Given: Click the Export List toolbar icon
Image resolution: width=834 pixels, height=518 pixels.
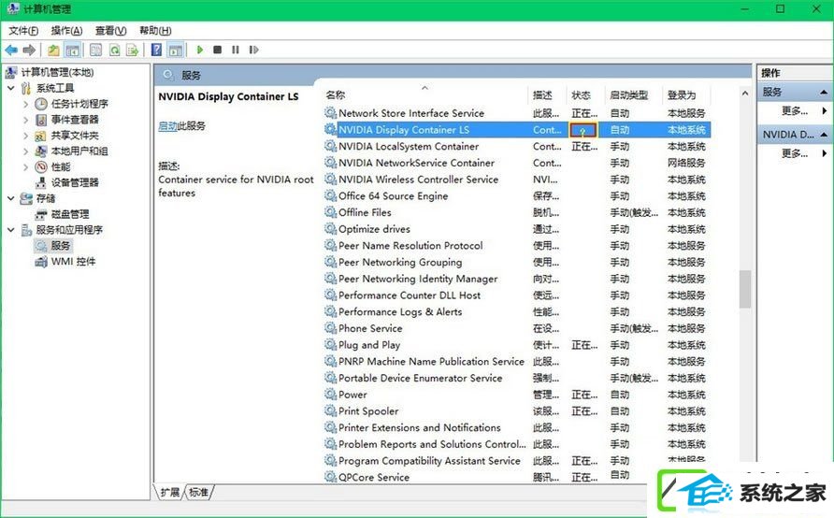Looking at the screenshot, I should pyautogui.click(x=132, y=50).
